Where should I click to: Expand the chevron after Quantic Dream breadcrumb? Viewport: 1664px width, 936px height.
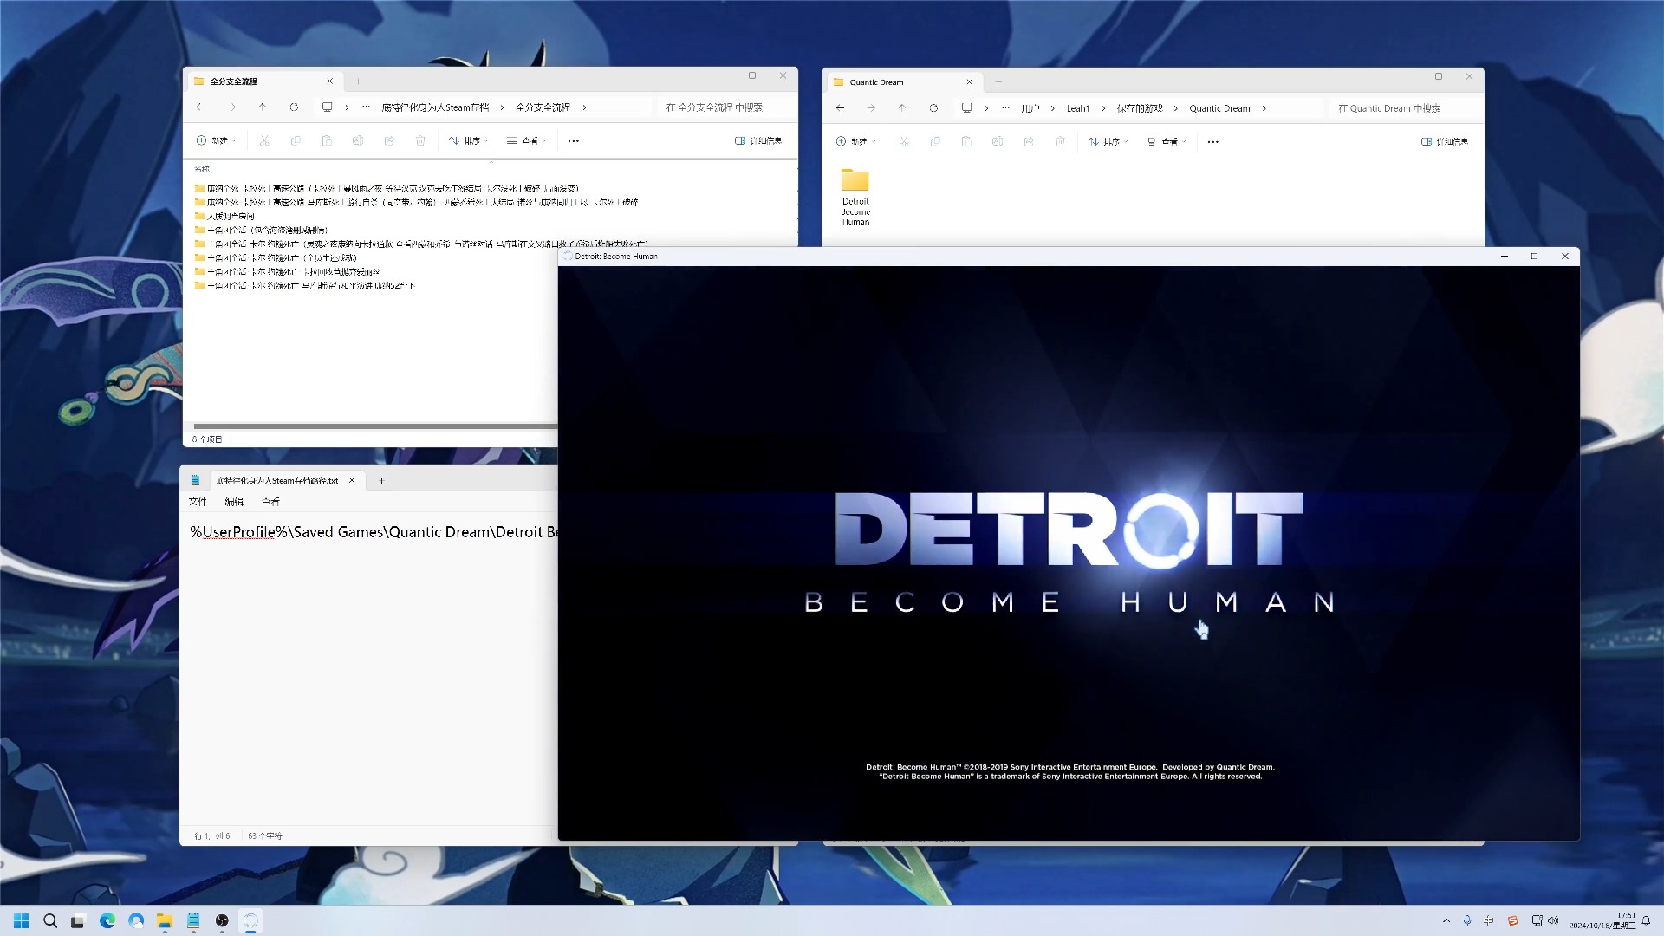tap(1264, 108)
